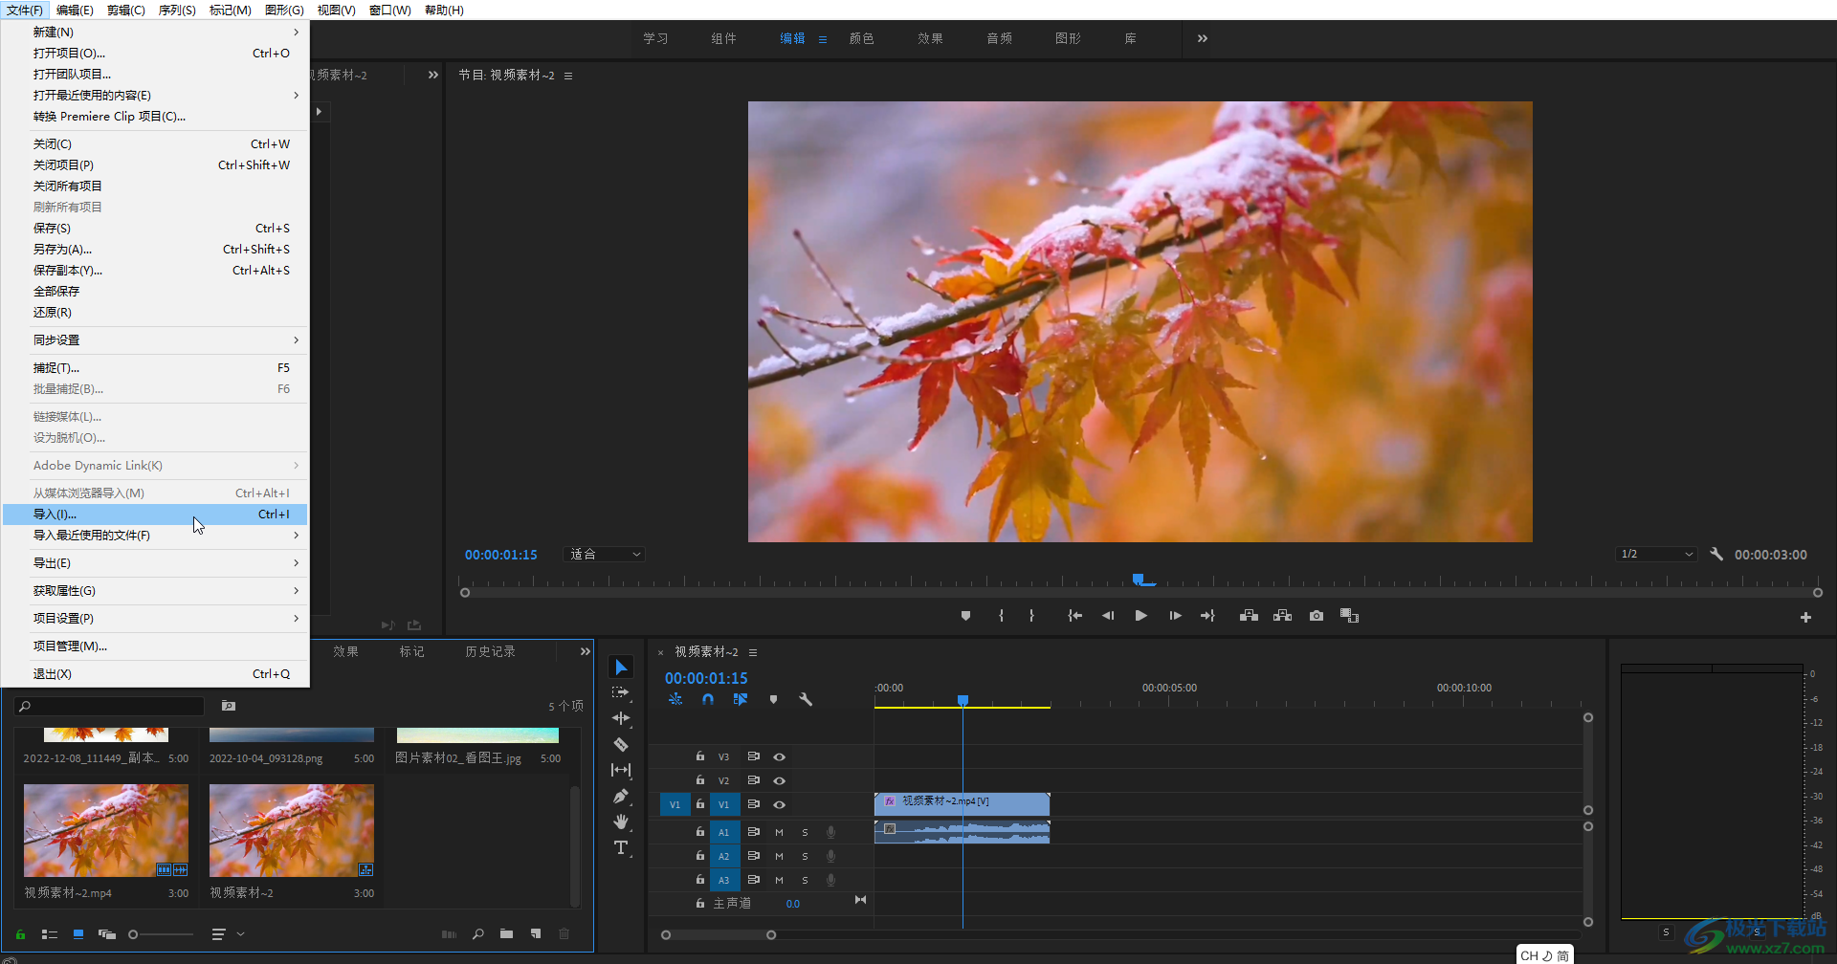Choose 导入(I)... from the File menu
1837x964 pixels.
[x=155, y=514]
